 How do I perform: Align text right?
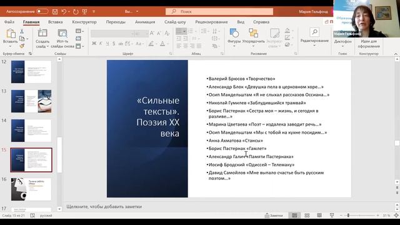tap(192, 46)
